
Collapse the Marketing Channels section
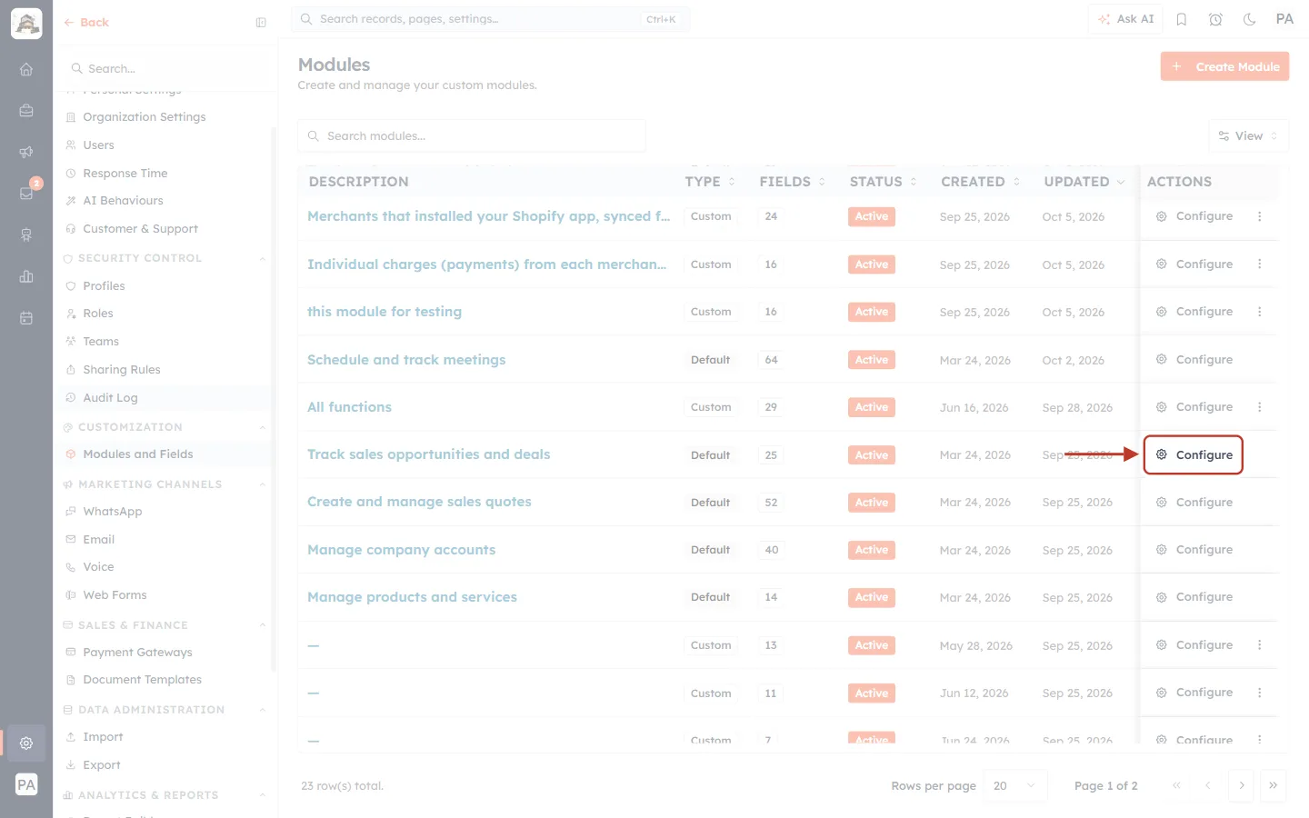(x=263, y=484)
